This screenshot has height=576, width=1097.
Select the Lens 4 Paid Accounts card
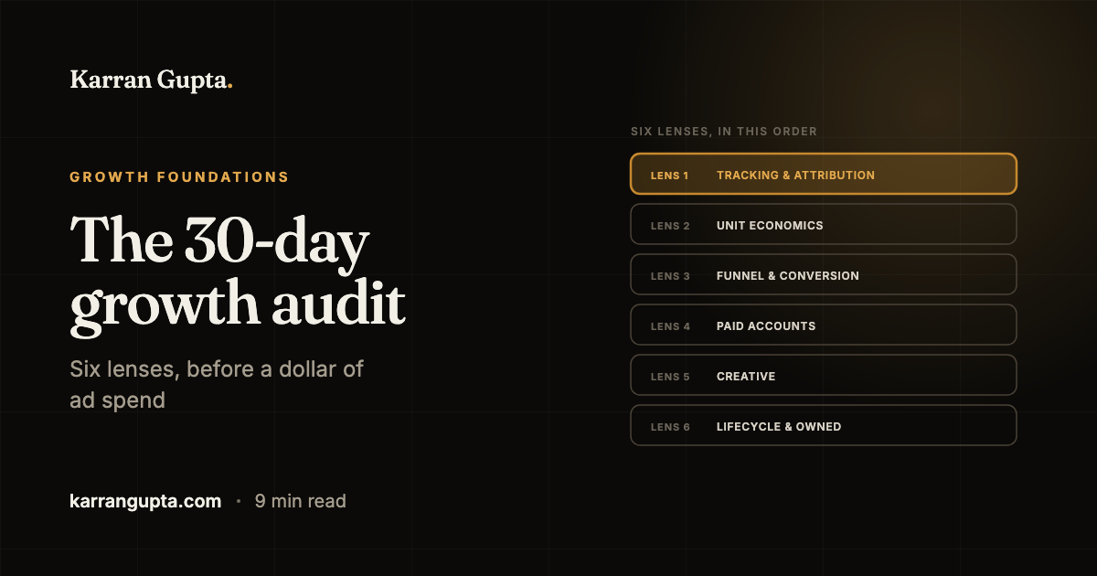coord(824,325)
